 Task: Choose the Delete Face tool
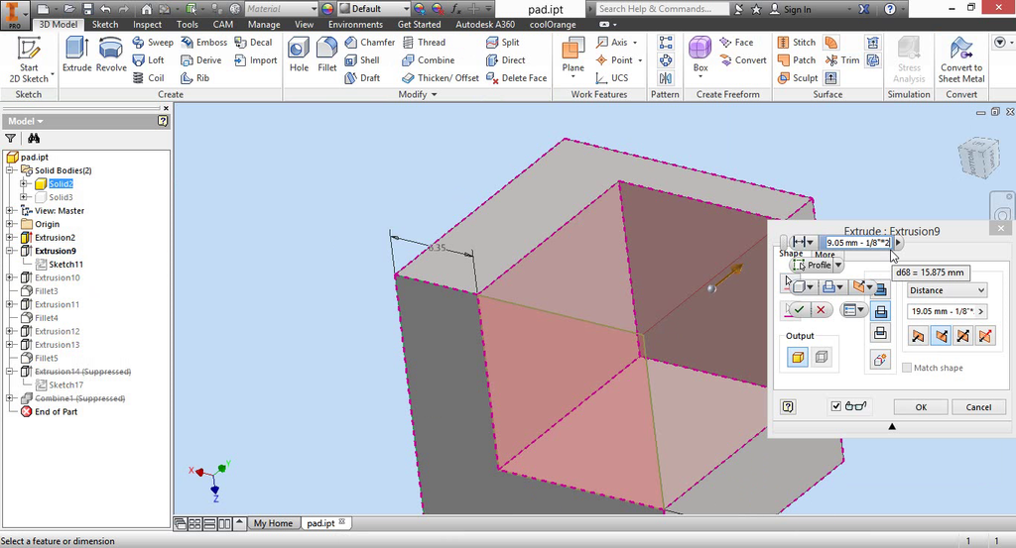coord(516,77)
